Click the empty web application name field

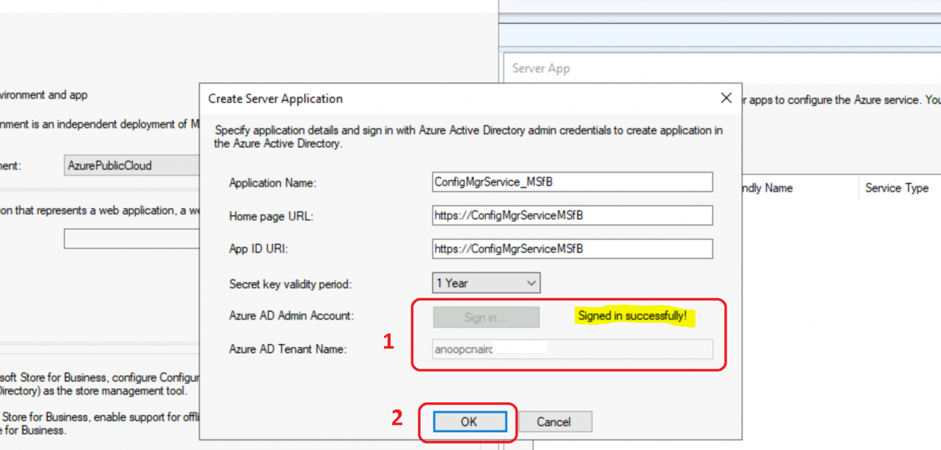click(131, 239)
